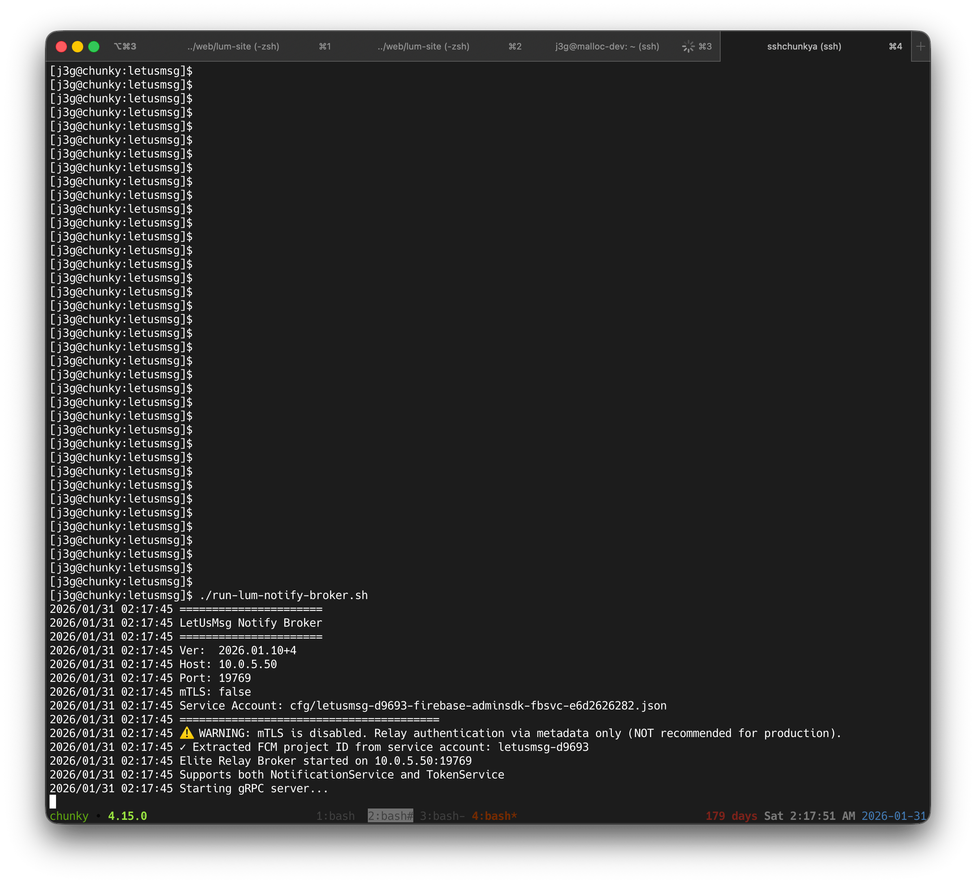Click the 179 days uptime indicator
The image size is (976, 884).
pyautogui.click(x=731, y=816)
